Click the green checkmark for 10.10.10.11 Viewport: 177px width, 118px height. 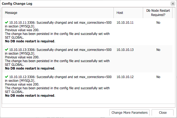pyautogui.click(x=6, y=22)
